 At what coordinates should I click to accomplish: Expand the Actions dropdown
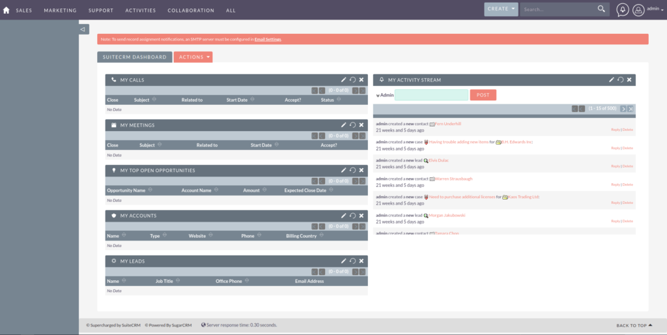click(193, 57)
